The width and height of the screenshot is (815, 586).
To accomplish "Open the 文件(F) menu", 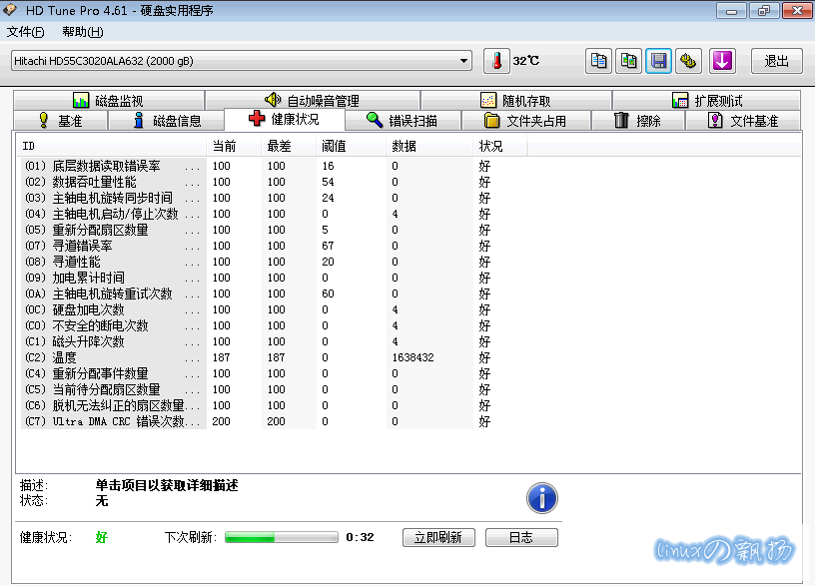I will tap(26, 32).
